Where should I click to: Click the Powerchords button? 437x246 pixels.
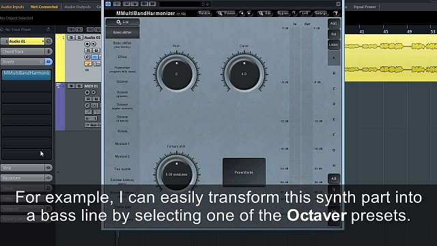pos(244,172)
